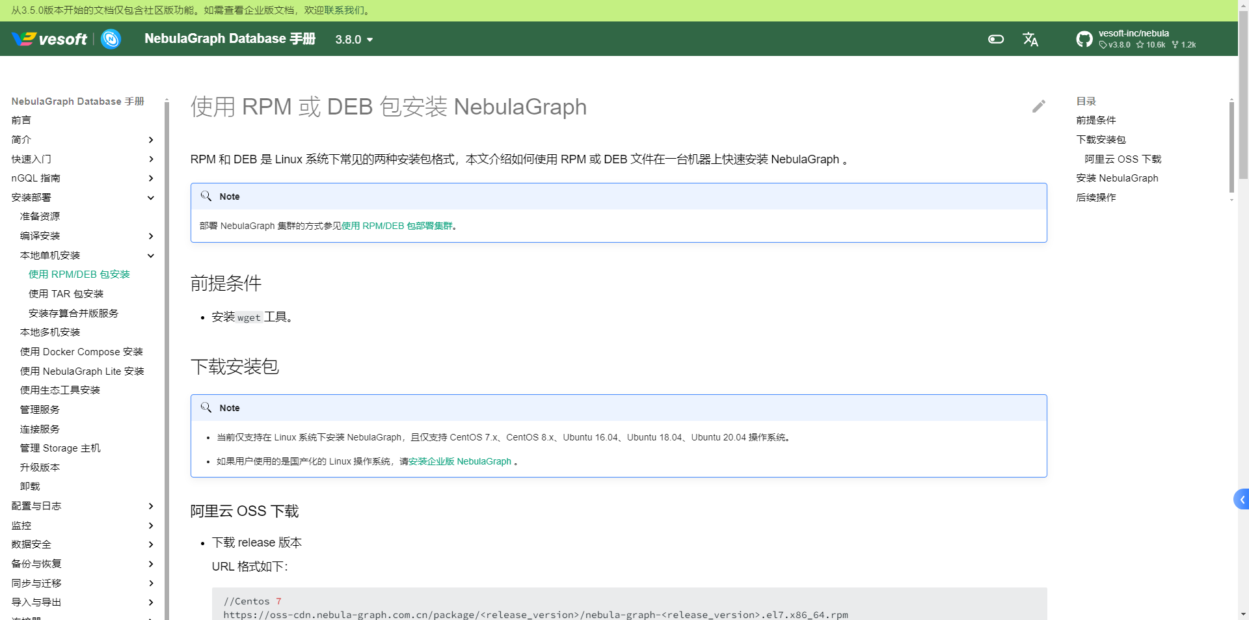Click the left sidebar scrollbar
Image resolution: width=1249 pixels, height=620 pixels.
coord(167,361)
